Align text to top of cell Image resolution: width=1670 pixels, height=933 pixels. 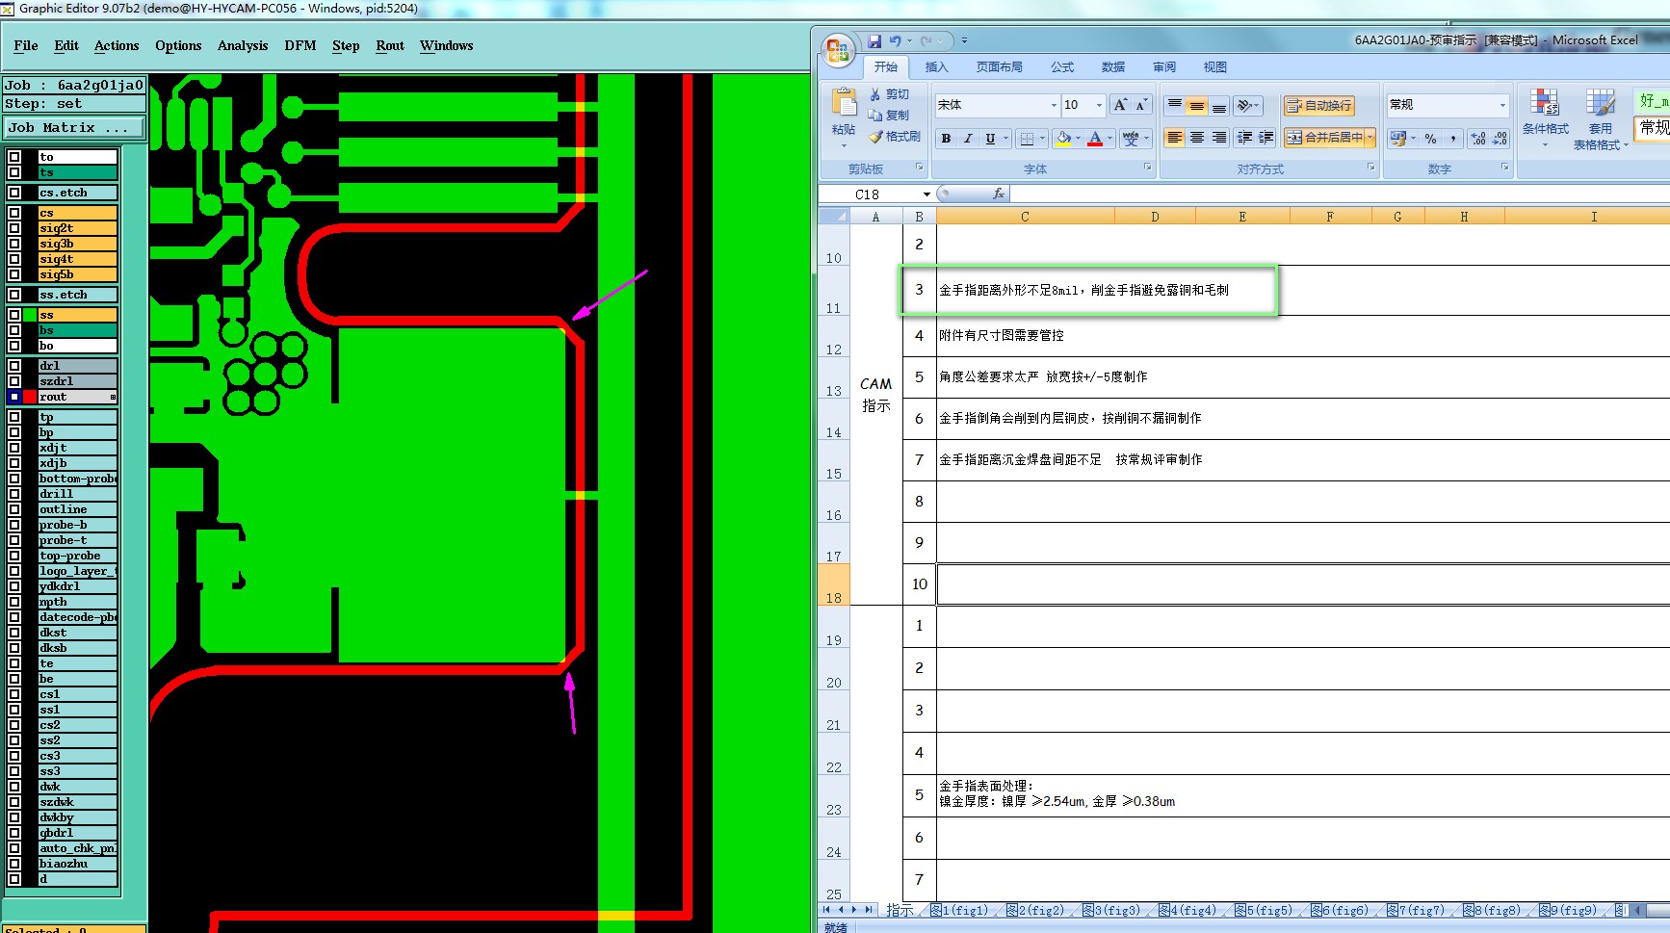tap(1174, 105)
